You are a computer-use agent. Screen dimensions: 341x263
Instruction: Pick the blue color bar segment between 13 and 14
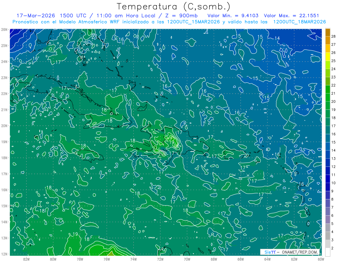click(328, 154)
